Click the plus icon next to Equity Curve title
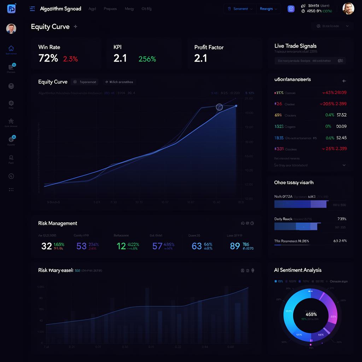362x362 pixels. [76, 27]
